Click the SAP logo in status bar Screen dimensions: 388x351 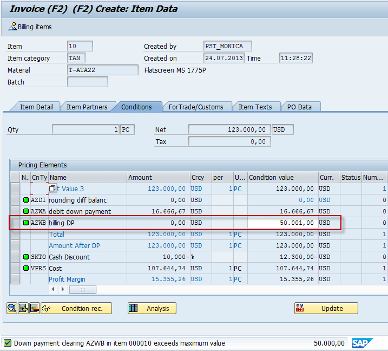pos(363,343)
